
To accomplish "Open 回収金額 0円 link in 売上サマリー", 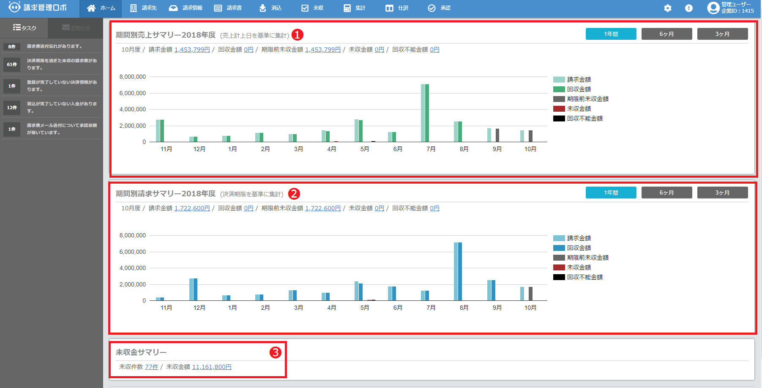I will tap(249, 50).
